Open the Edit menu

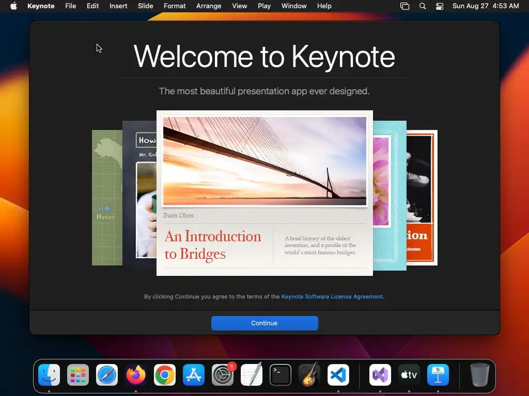(x=92, y=6)
